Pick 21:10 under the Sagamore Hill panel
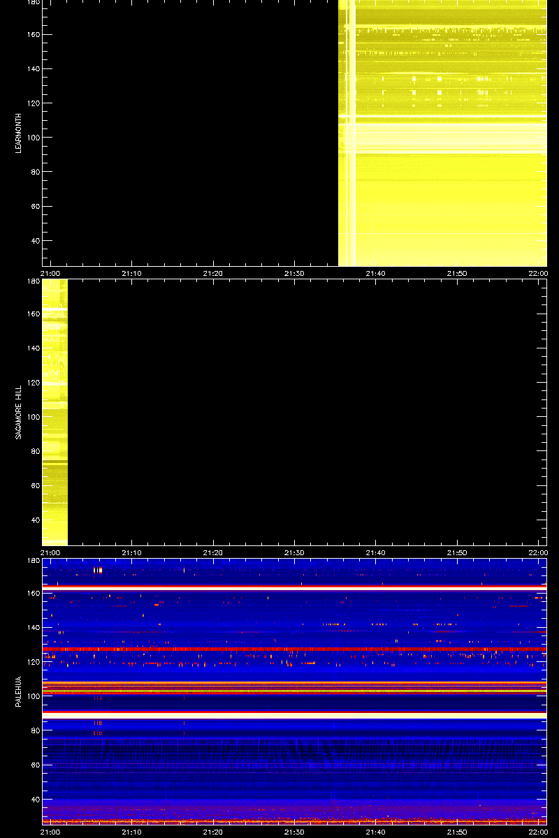The height and width of the screenshot is (838, 559). [x=132, y=552]
